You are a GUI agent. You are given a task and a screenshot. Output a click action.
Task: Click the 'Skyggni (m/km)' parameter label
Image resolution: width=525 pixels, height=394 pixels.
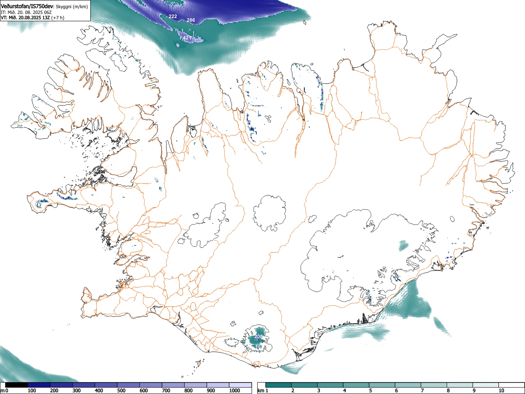(x=71, y=7)
